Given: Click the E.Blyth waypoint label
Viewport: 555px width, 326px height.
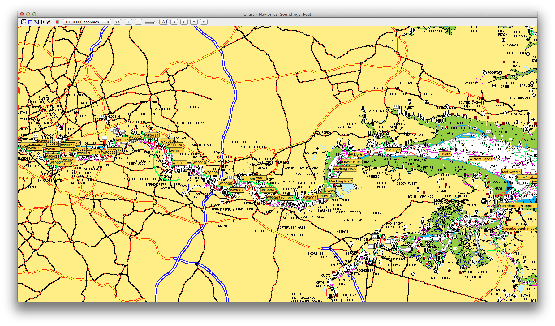Looking at the screenshot, I should click(x=445, y=154).
